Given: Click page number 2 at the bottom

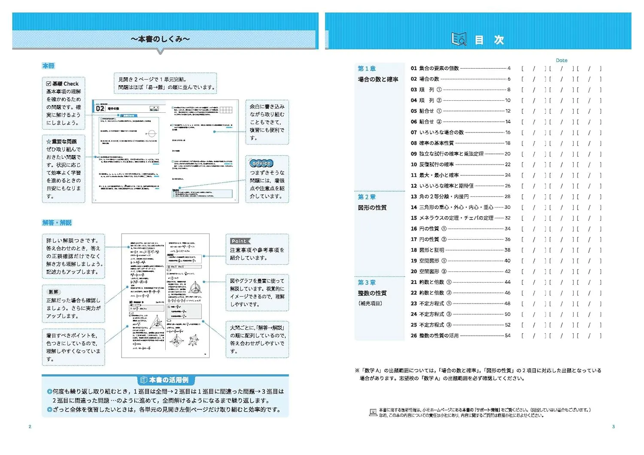Looking at the screenshot, I should 30,427.
